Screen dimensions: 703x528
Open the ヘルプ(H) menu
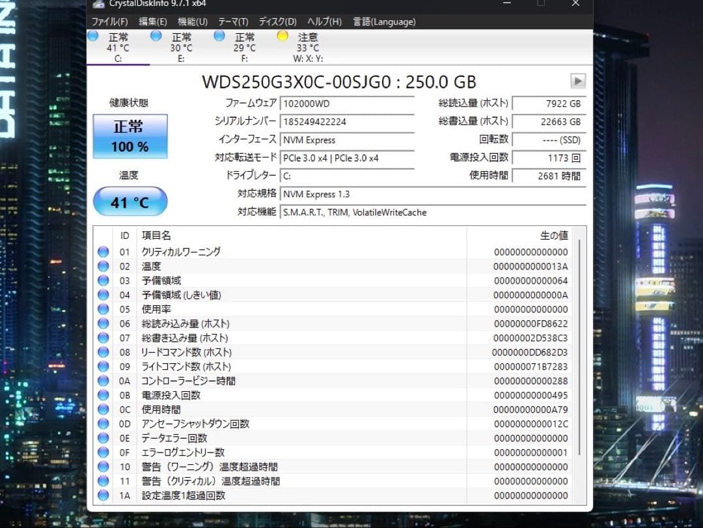[x=323, y=21]
